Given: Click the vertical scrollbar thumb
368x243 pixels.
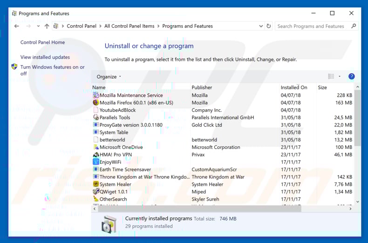Looking at the screenshot, I should click(x=357, y=118).
